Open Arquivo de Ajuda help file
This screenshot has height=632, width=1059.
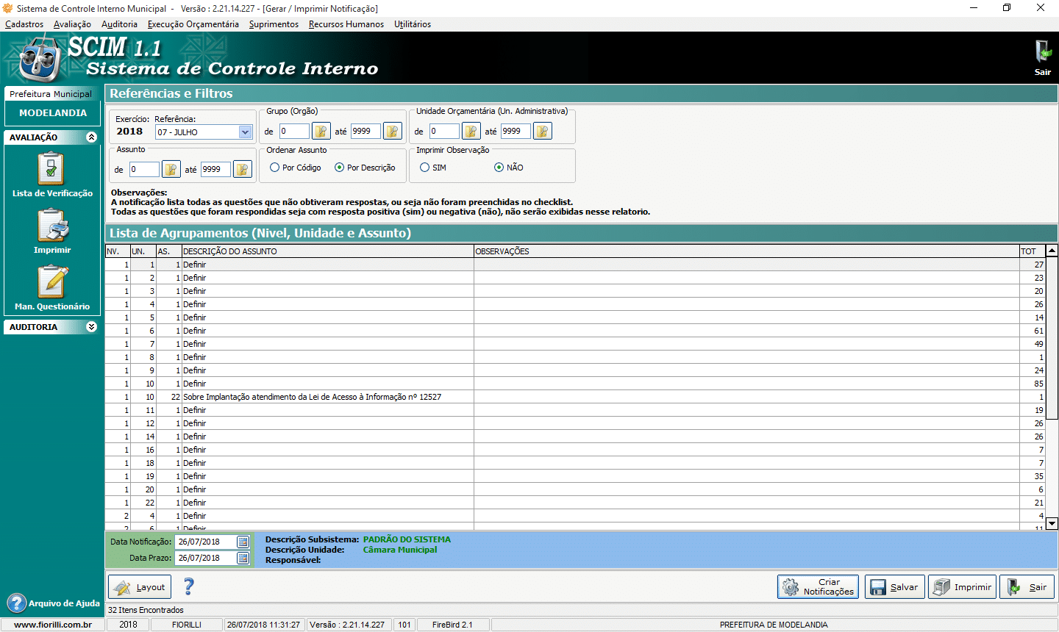53,603
